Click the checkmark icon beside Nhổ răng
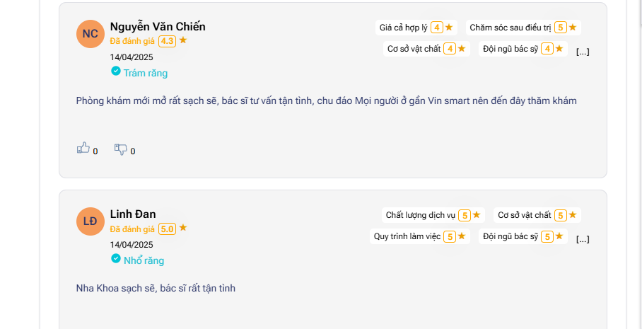642x329 pixels. 116,258
